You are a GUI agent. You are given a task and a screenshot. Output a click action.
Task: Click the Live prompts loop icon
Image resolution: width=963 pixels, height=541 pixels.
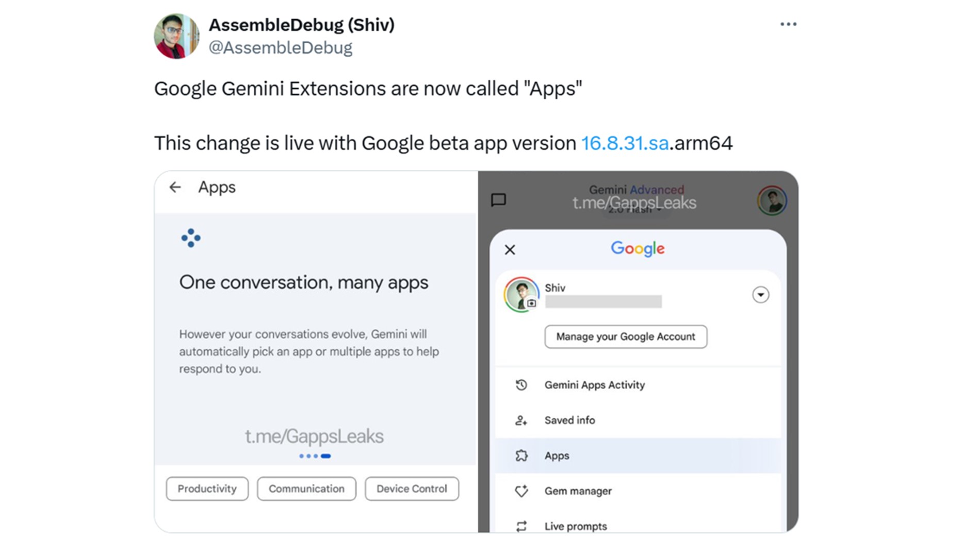point(521,526)
